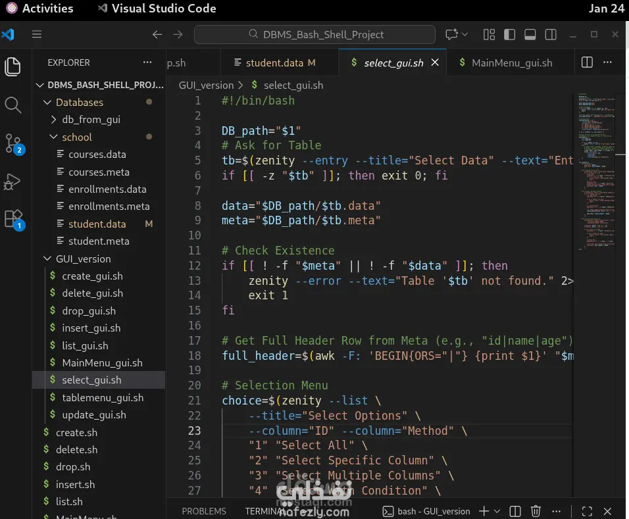The width and height of the screenshot is (629, 519).
Task: Switch to the MainMenu_gui.sh tab
Action: click(x=511, y=63)
